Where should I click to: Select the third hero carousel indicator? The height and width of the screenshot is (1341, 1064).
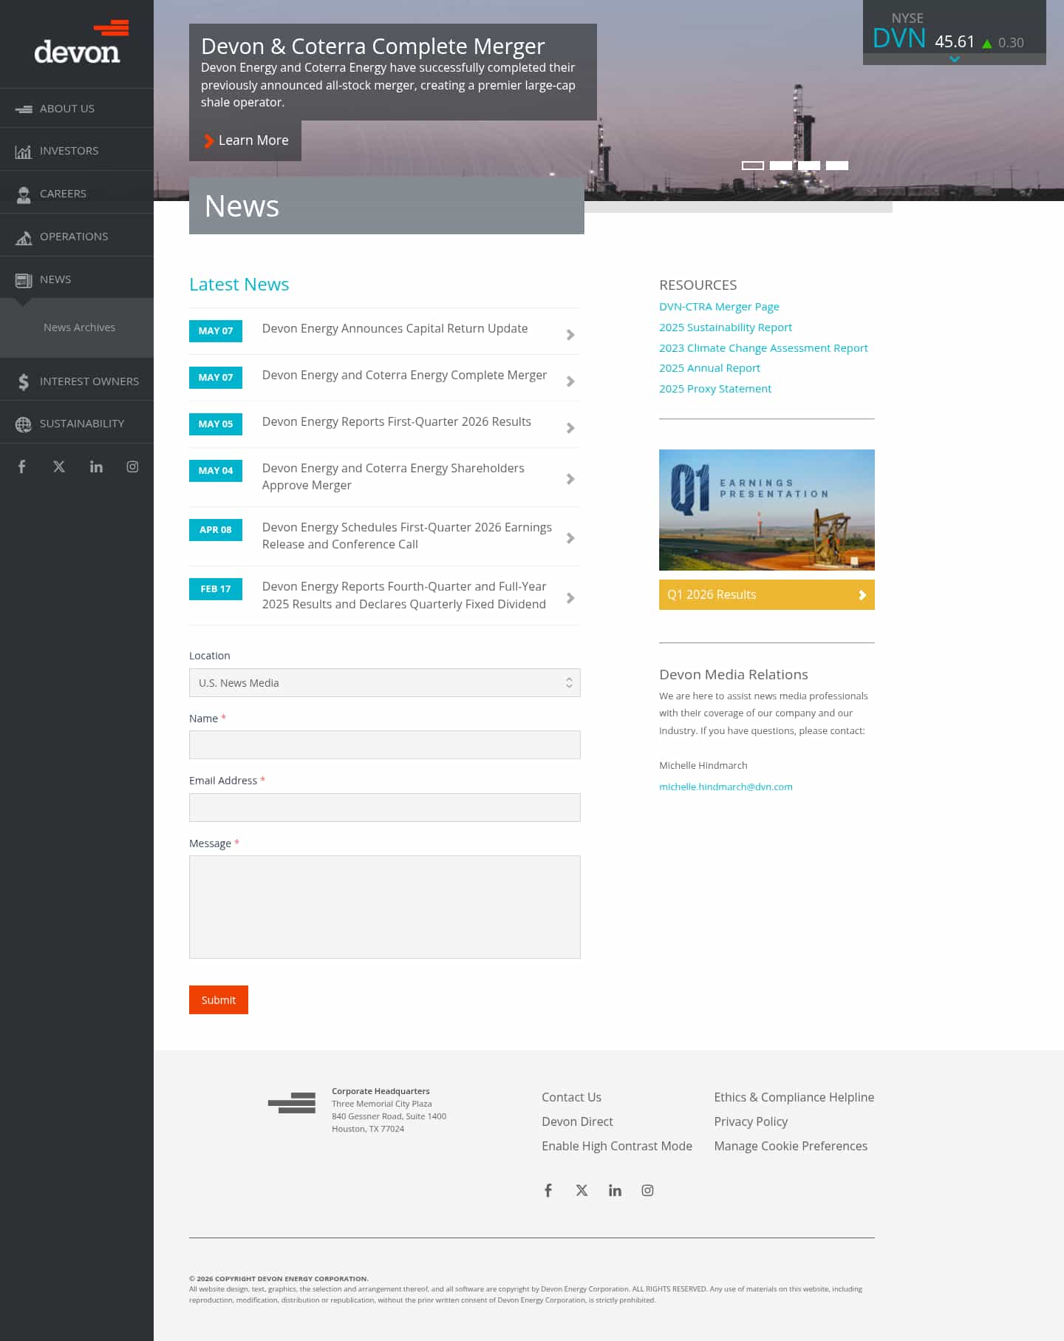[809, 166]
